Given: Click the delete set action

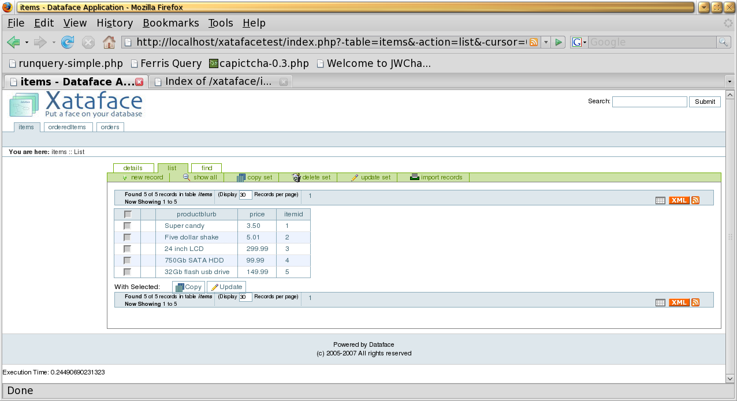Looking at the screenshot, I should coord(311,178).
